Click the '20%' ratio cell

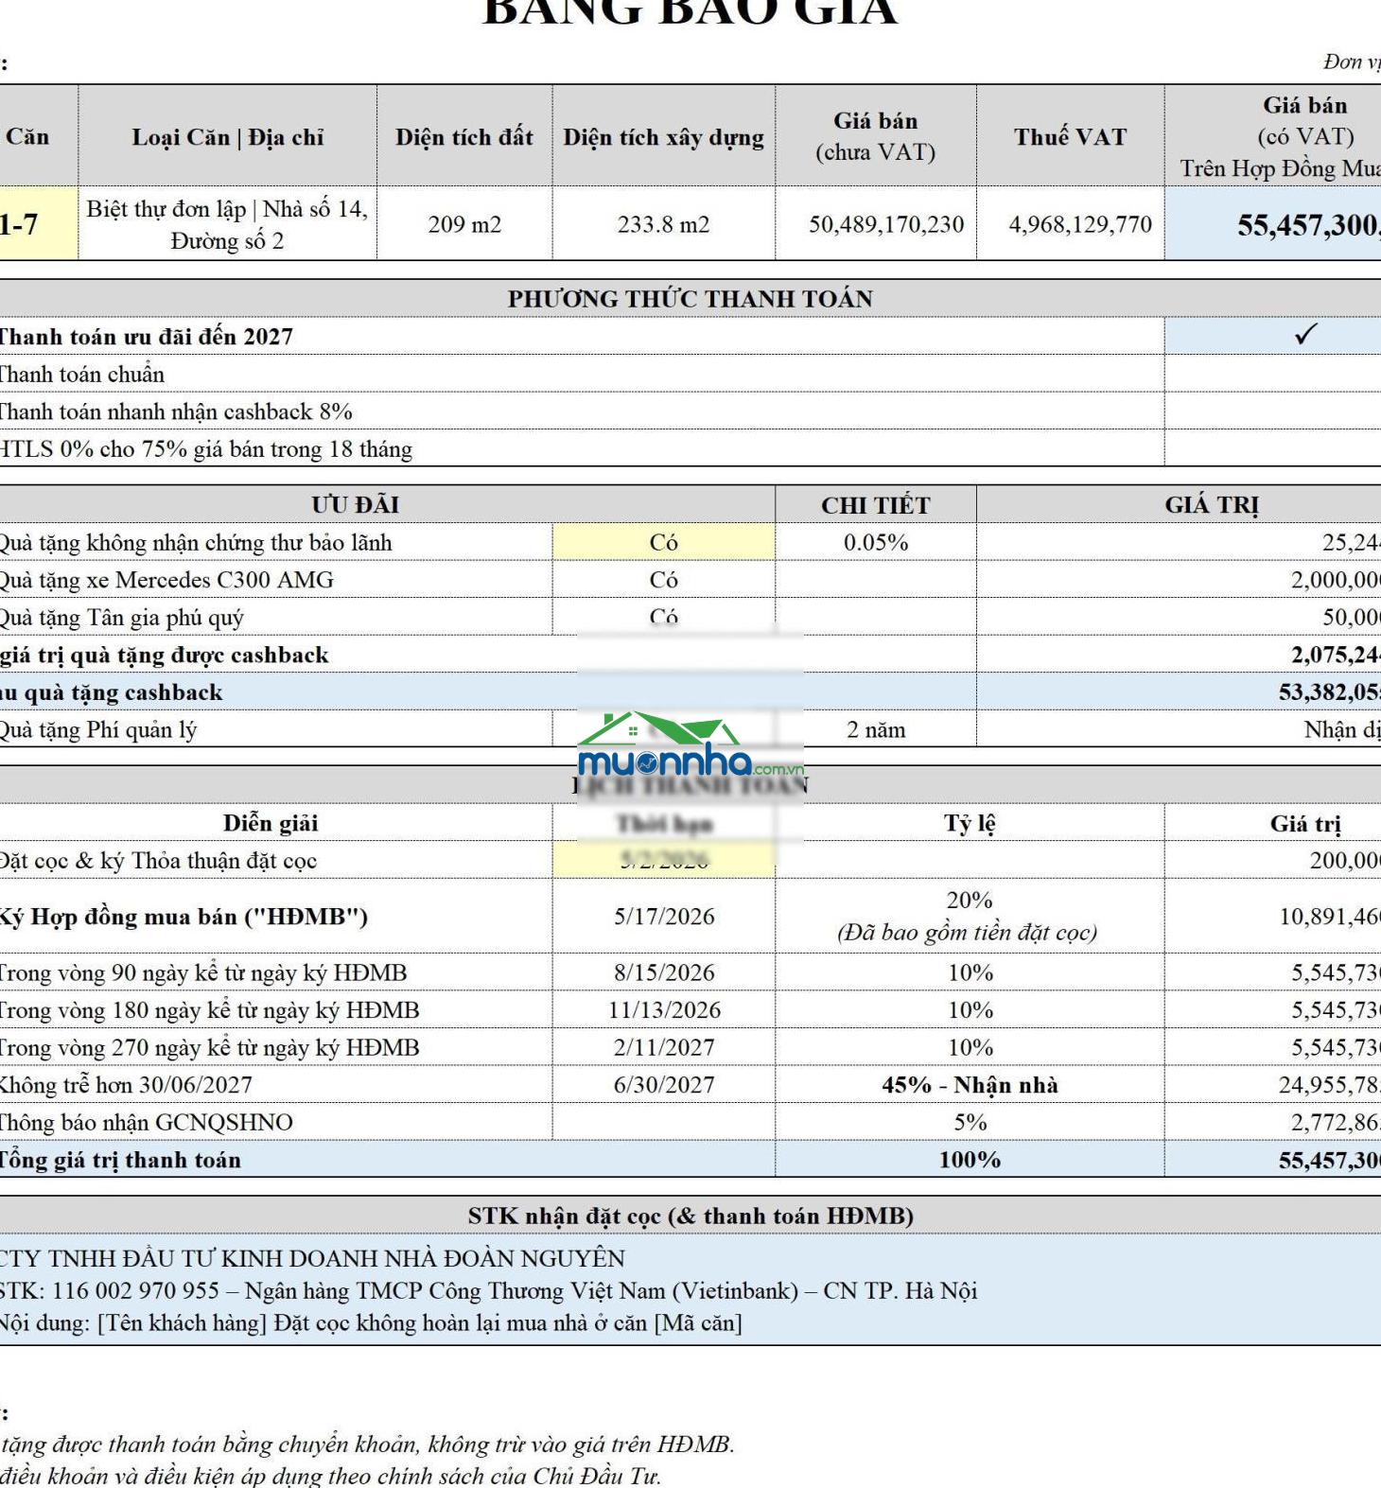click(x=970, y=916)
